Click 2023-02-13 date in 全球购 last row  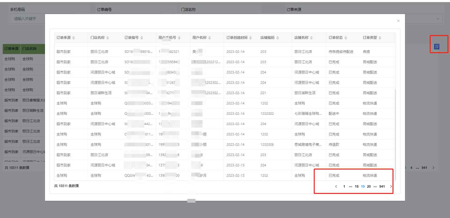point(236,175)
